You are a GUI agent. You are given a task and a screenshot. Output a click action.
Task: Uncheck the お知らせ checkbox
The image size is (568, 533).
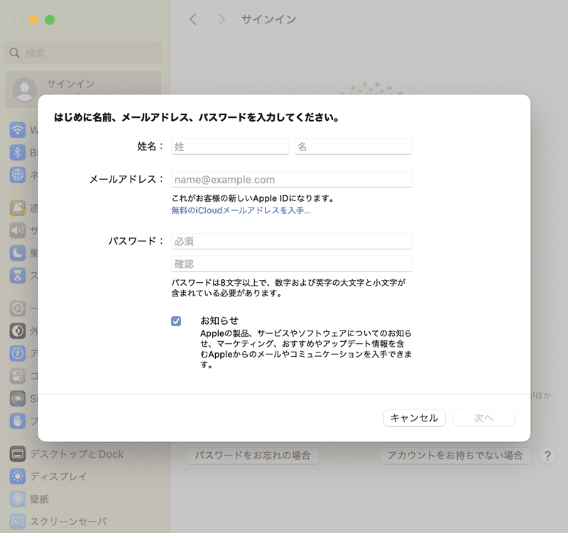[x=176, y=321]
